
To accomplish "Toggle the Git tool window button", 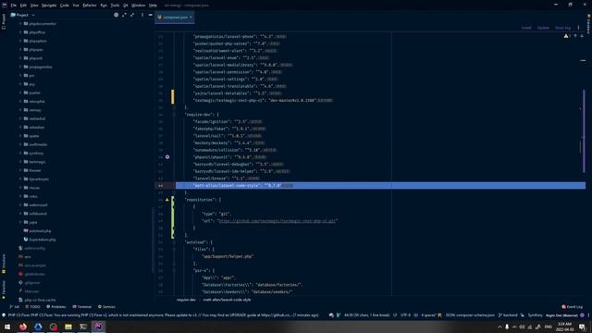I will 15,306.
